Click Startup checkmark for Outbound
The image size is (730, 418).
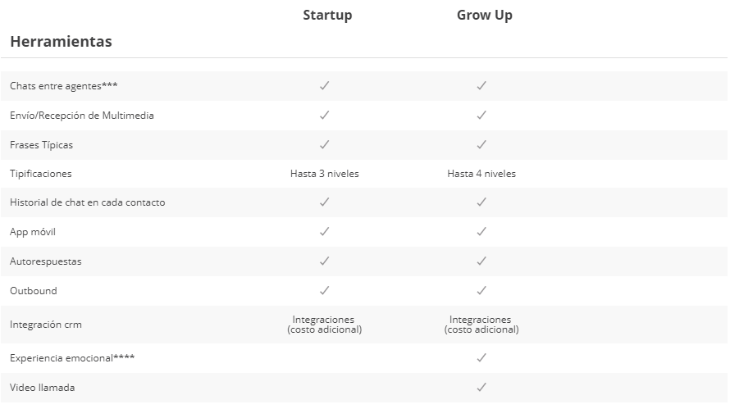(x=324, y=291)
